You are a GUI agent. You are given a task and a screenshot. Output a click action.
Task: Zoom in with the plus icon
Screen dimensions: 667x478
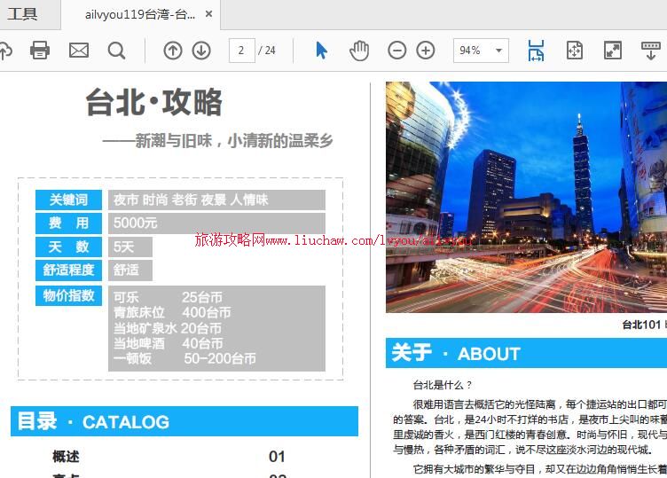tap(426, 51)
